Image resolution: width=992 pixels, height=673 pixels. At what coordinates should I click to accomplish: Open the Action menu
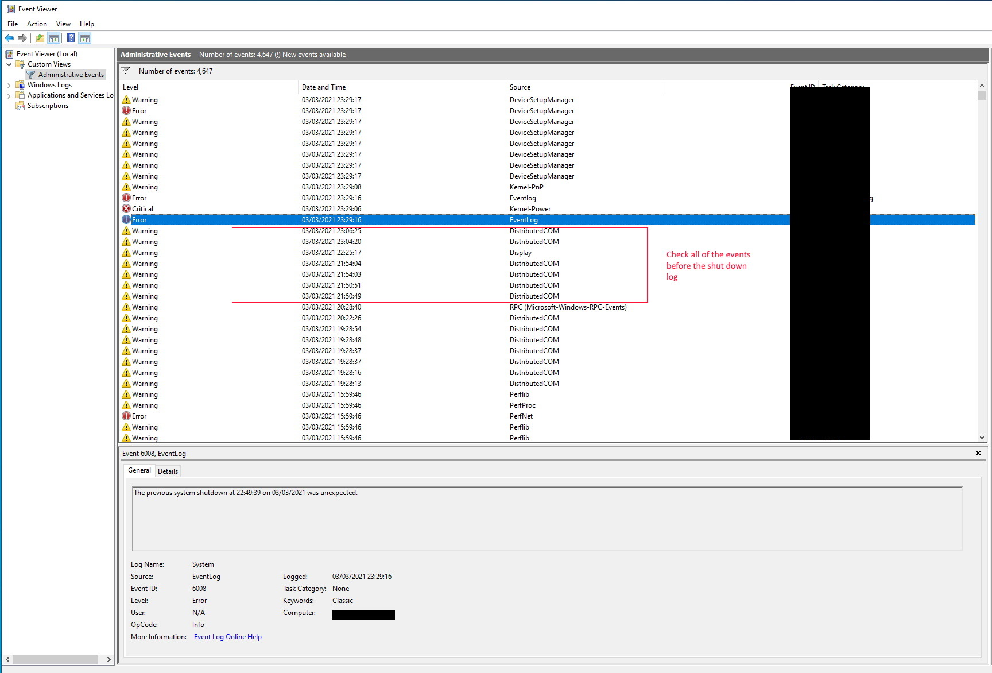pos(37,24)
